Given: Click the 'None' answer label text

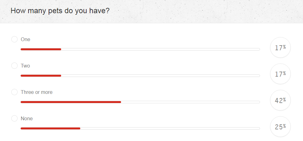Looking at the screenshot, I should tap(27, 118).
